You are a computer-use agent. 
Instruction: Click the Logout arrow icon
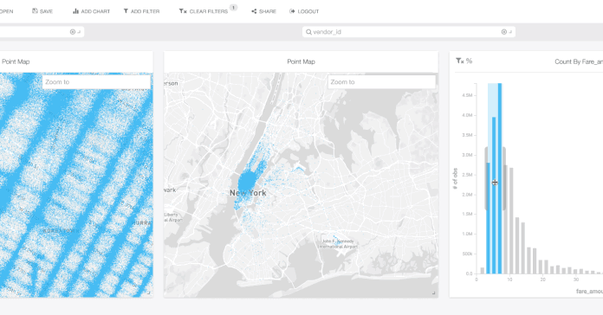coord(292,11)
